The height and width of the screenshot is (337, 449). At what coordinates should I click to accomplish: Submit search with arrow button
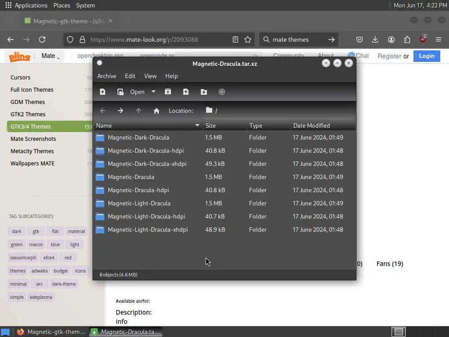tap(331, 39)
